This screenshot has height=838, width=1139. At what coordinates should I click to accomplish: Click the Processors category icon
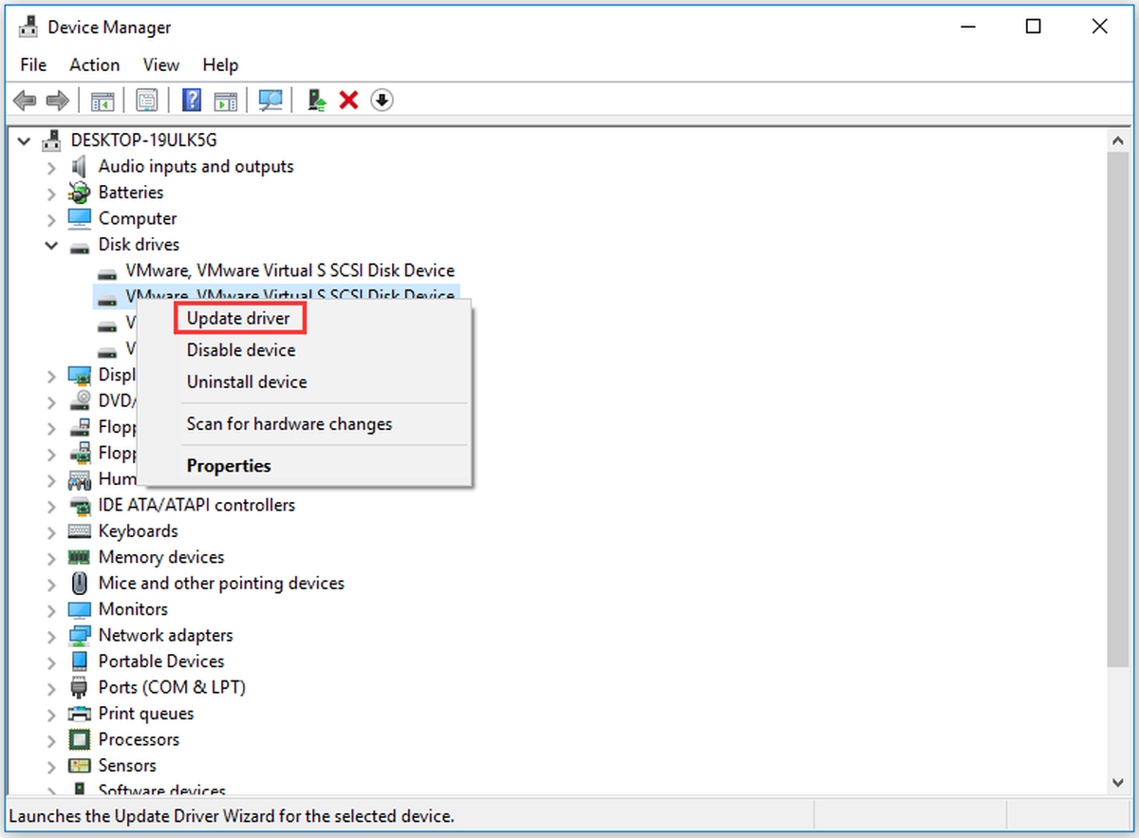coord(80,739)
